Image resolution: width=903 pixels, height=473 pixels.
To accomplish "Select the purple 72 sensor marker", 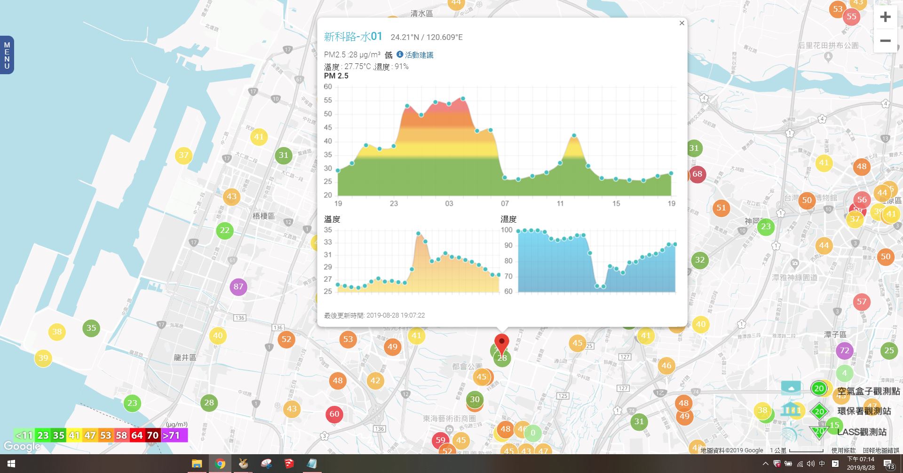I will (x=845, y=350).
